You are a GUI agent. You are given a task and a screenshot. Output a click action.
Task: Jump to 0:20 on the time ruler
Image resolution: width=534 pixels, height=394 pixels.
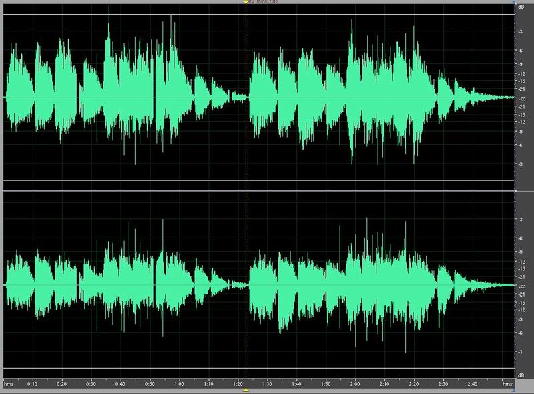coord(61,384)
